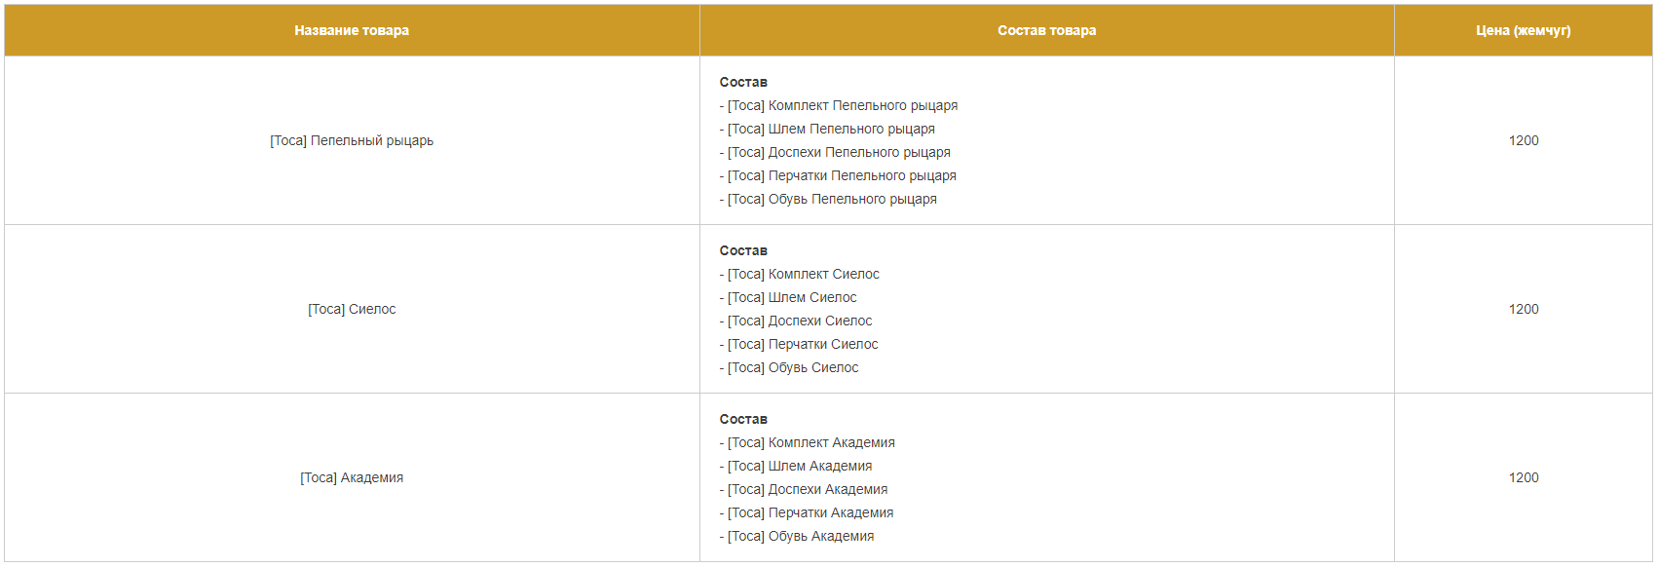
Task: Click the 'Цена (жемчуг)' column header
Action: (1524, 30)
